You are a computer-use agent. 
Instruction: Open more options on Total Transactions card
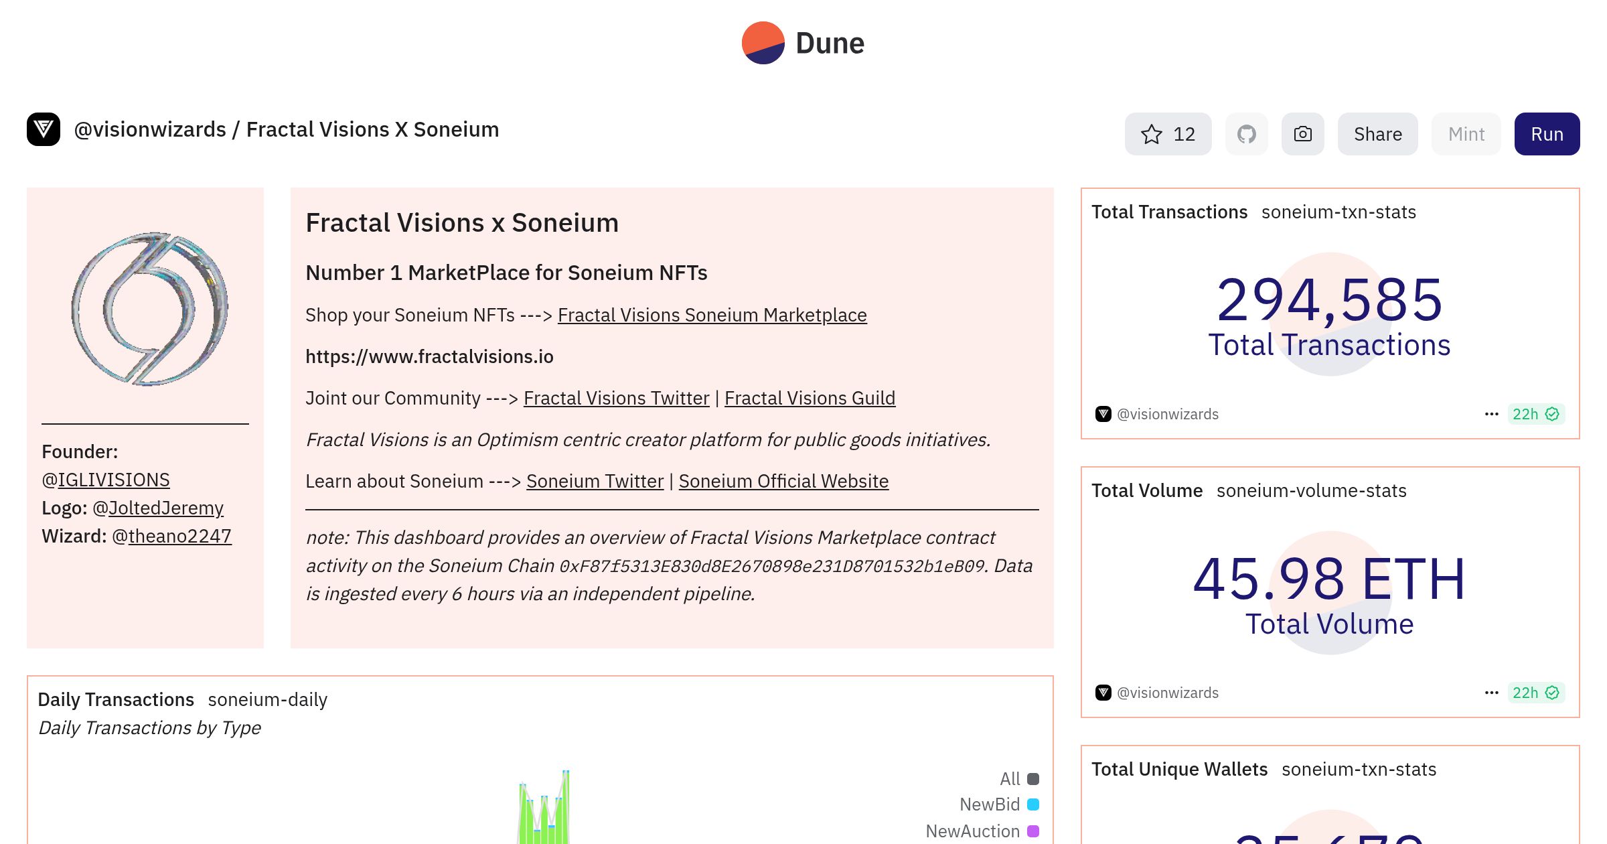pyautogui.click(x=1491, y=414)
